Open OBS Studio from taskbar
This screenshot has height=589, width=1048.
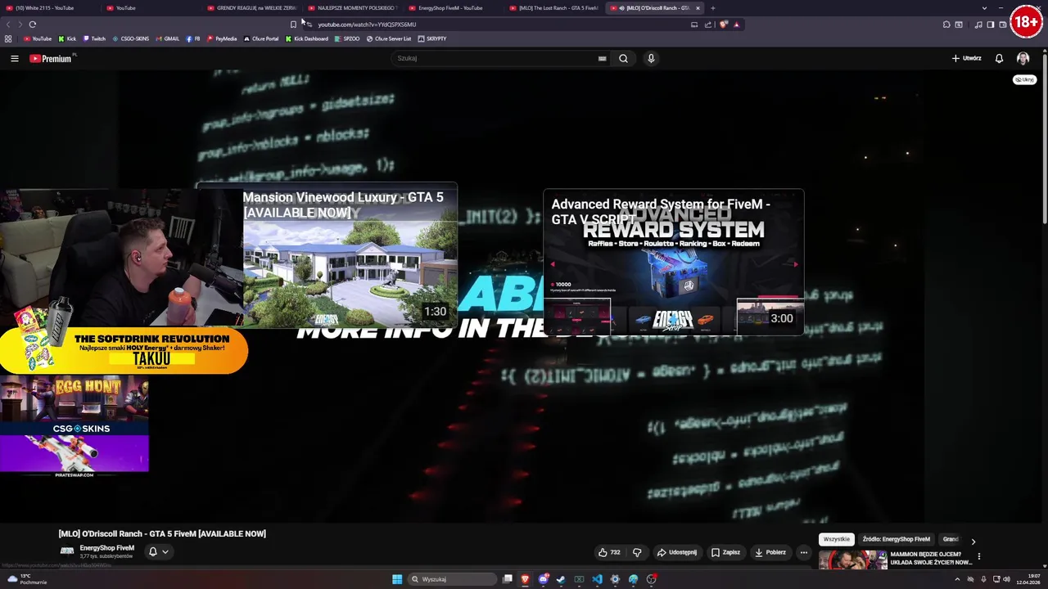click(651, 579)
